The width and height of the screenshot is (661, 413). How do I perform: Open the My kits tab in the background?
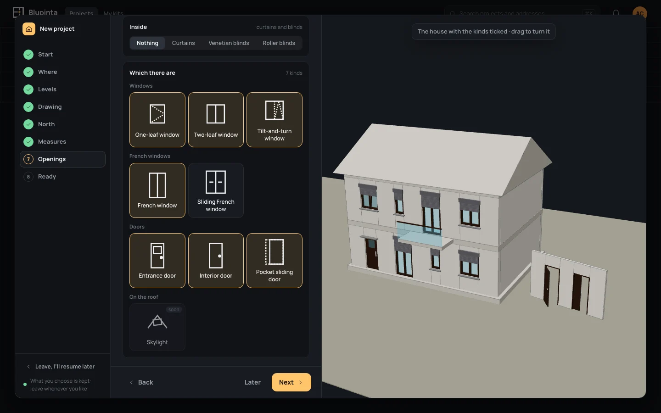tap(113, 13)
